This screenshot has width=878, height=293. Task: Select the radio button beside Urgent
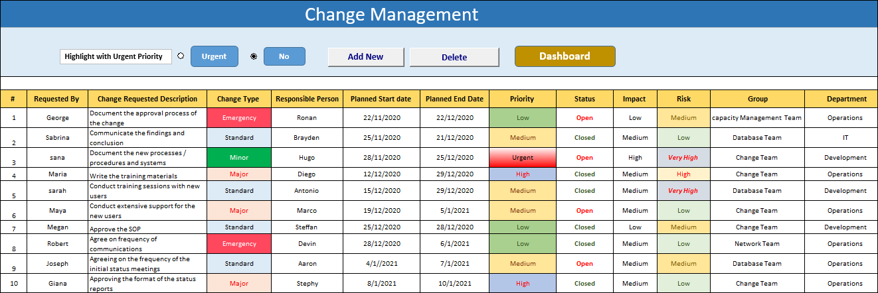tap(181, 56)
